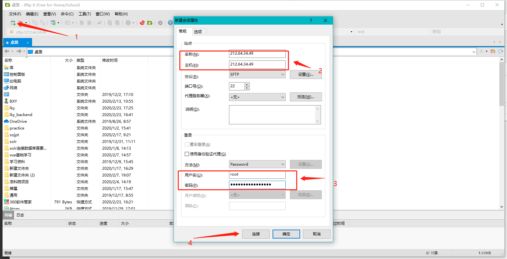Open options via the gear icon
This screenshot has width=507, height=259.
(x=160, y=23)
